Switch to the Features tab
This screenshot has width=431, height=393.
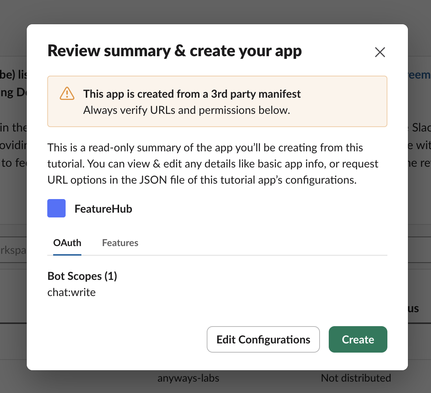(120, 243)
